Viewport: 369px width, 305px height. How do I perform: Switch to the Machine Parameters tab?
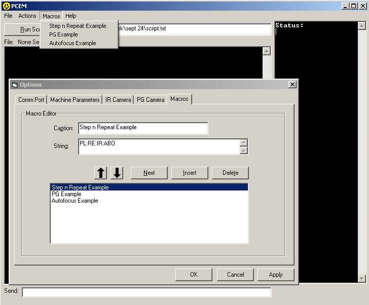coord(75,100)
